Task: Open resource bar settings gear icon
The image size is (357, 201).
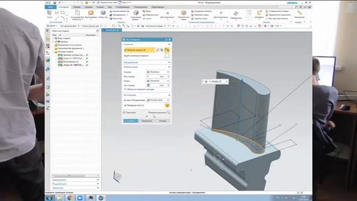Action: click(47, 31)
